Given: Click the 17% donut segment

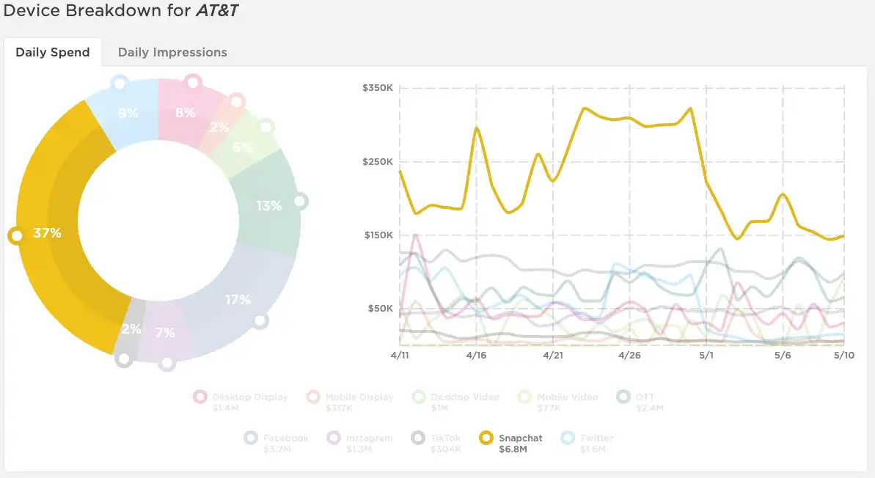Looking at the screenshot, I should click(x=238, y=300).
